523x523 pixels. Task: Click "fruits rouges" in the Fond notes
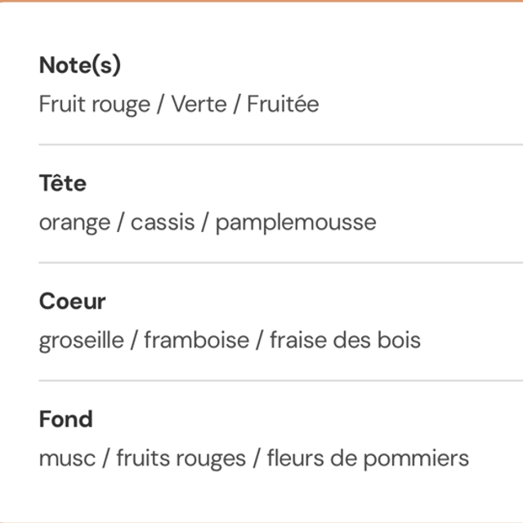(x=181, y=458)
